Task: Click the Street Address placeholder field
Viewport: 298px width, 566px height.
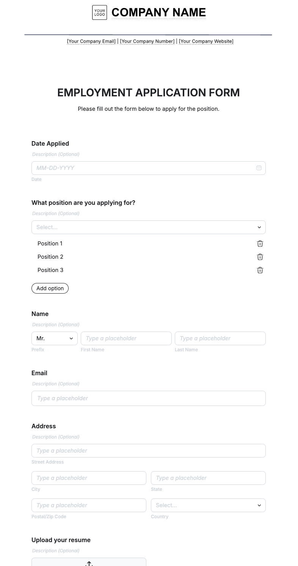Action: (x=148, y=450)
